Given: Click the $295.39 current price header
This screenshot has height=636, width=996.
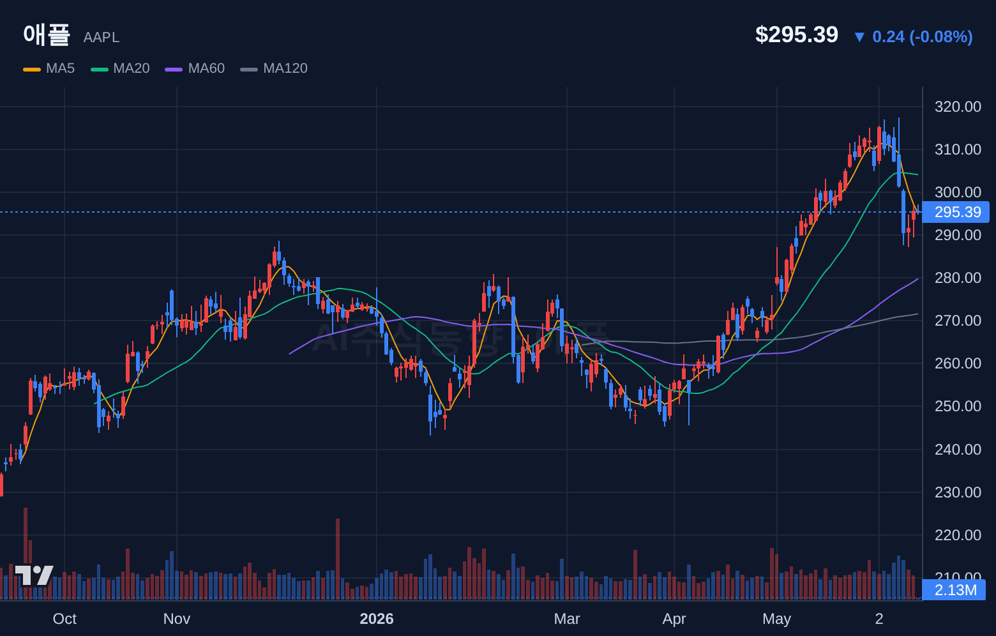Looking at the screenshot, I should (x=797, y=34).
